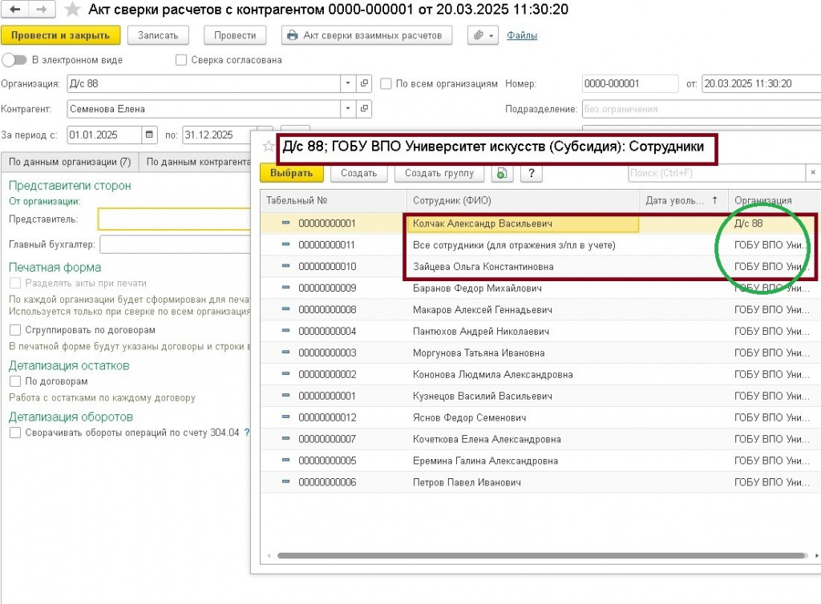This screenshot has width=821, height=604.
Task: Expand the Организация dropdown list
Action: [x=348, y=83]
